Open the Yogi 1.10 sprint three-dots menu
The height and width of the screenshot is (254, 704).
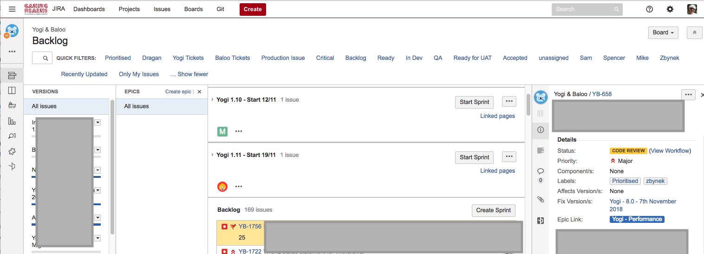click(x=509, y=102)
